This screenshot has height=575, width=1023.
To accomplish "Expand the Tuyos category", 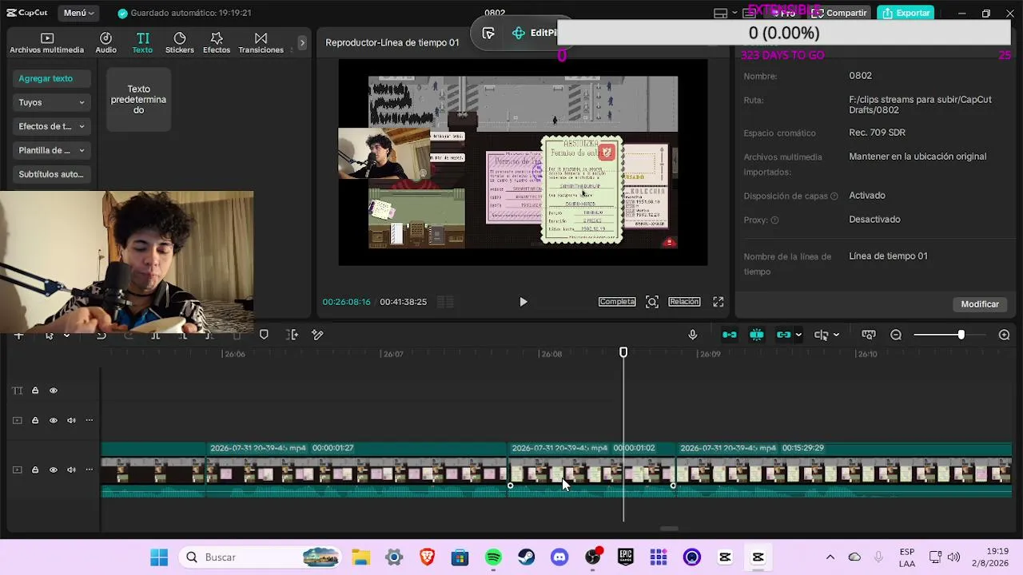I will (x=52, y=102).
